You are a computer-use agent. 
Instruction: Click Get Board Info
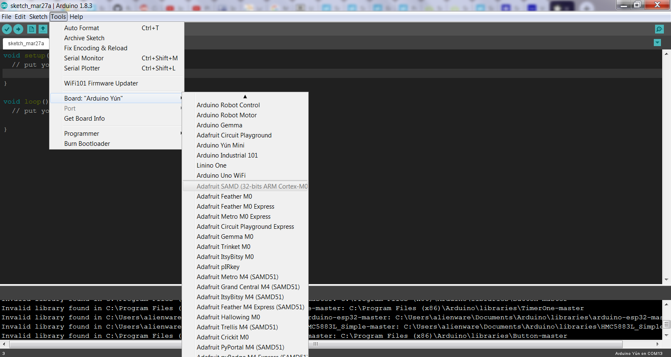117,119
